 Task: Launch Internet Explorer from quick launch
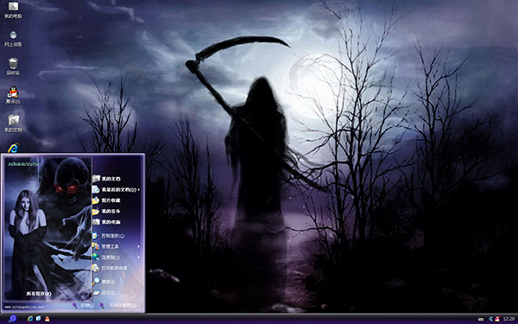pyautogui.click(x=30, y=318)
